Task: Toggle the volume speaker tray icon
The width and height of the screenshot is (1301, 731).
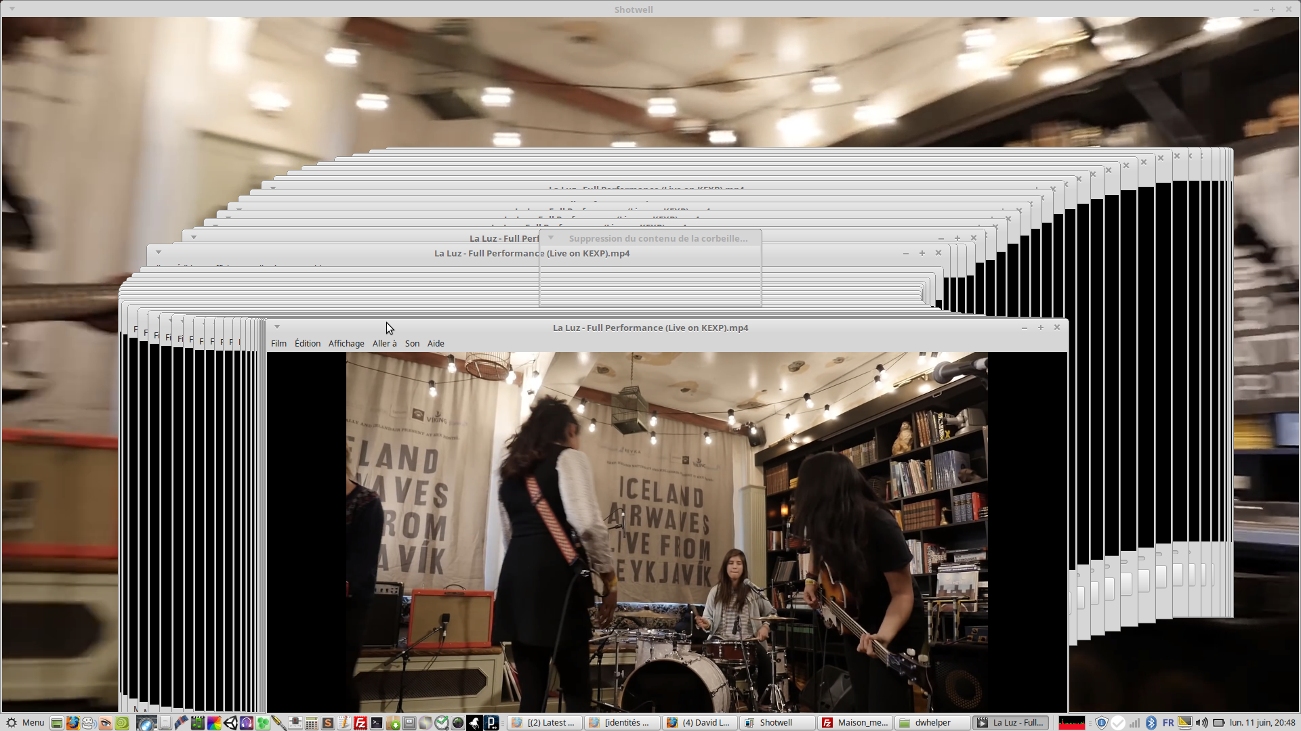Action: (x=1201, y=723)
